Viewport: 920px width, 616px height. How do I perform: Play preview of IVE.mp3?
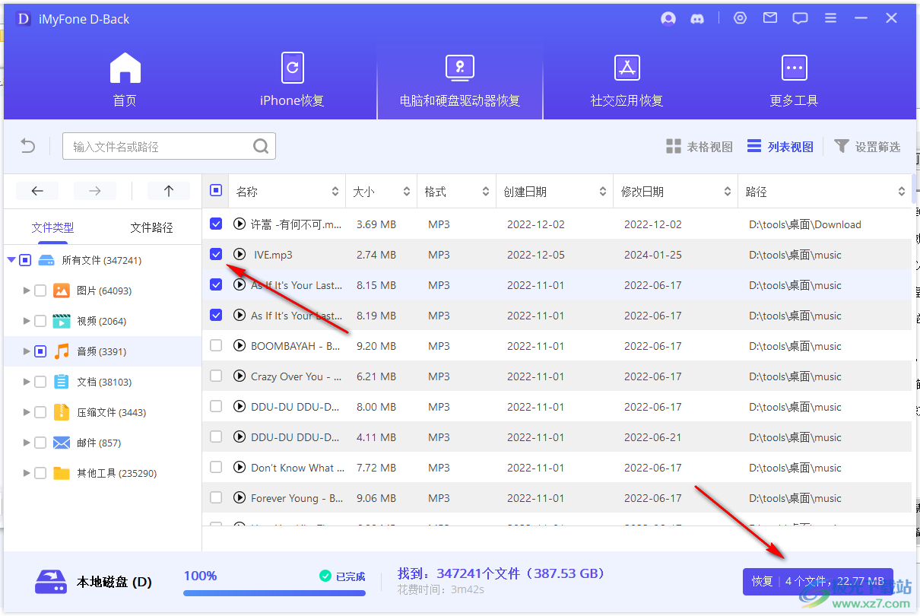coord(240,255)
